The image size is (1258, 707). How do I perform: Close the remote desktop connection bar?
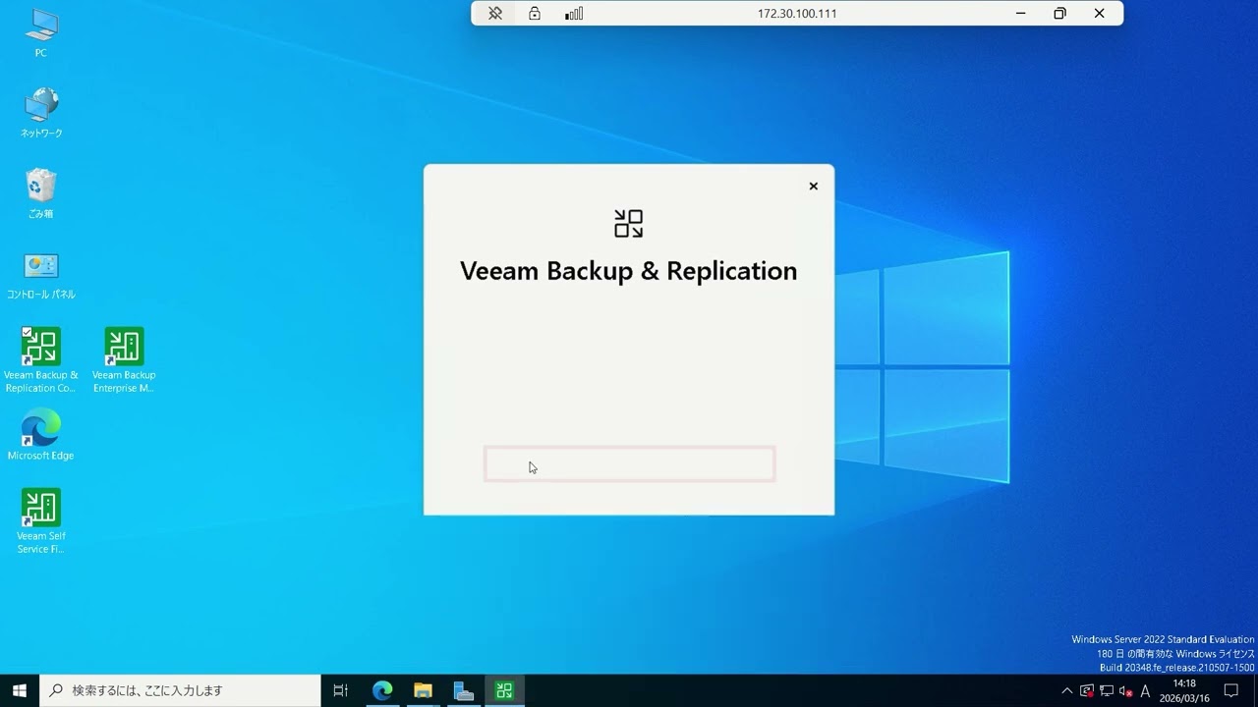pyautogui.click(x=1100, y=14)
